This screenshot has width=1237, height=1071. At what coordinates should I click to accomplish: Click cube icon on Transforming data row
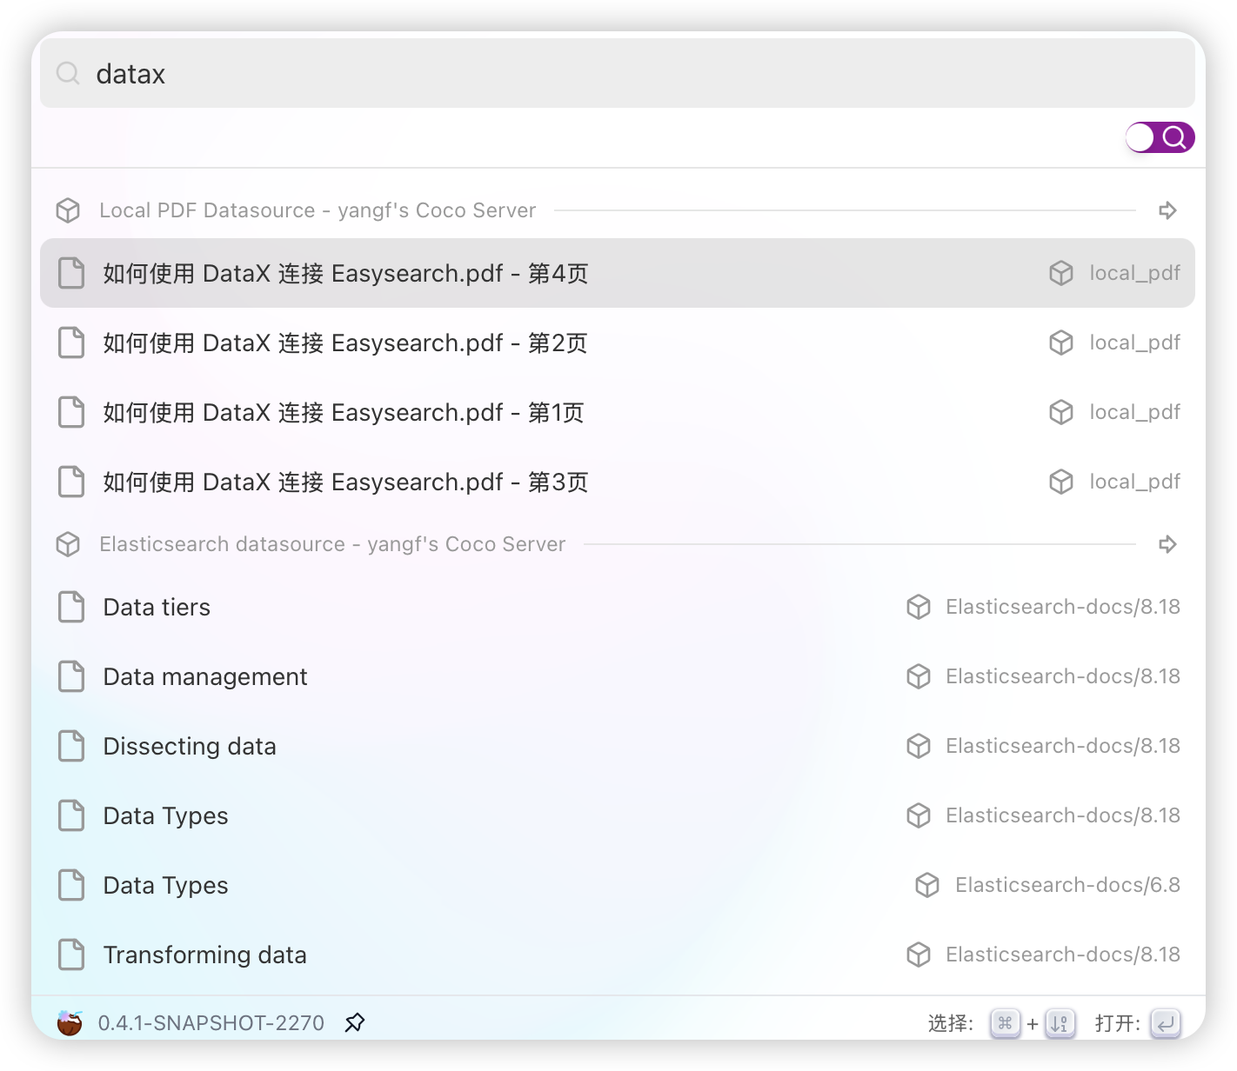919,955
